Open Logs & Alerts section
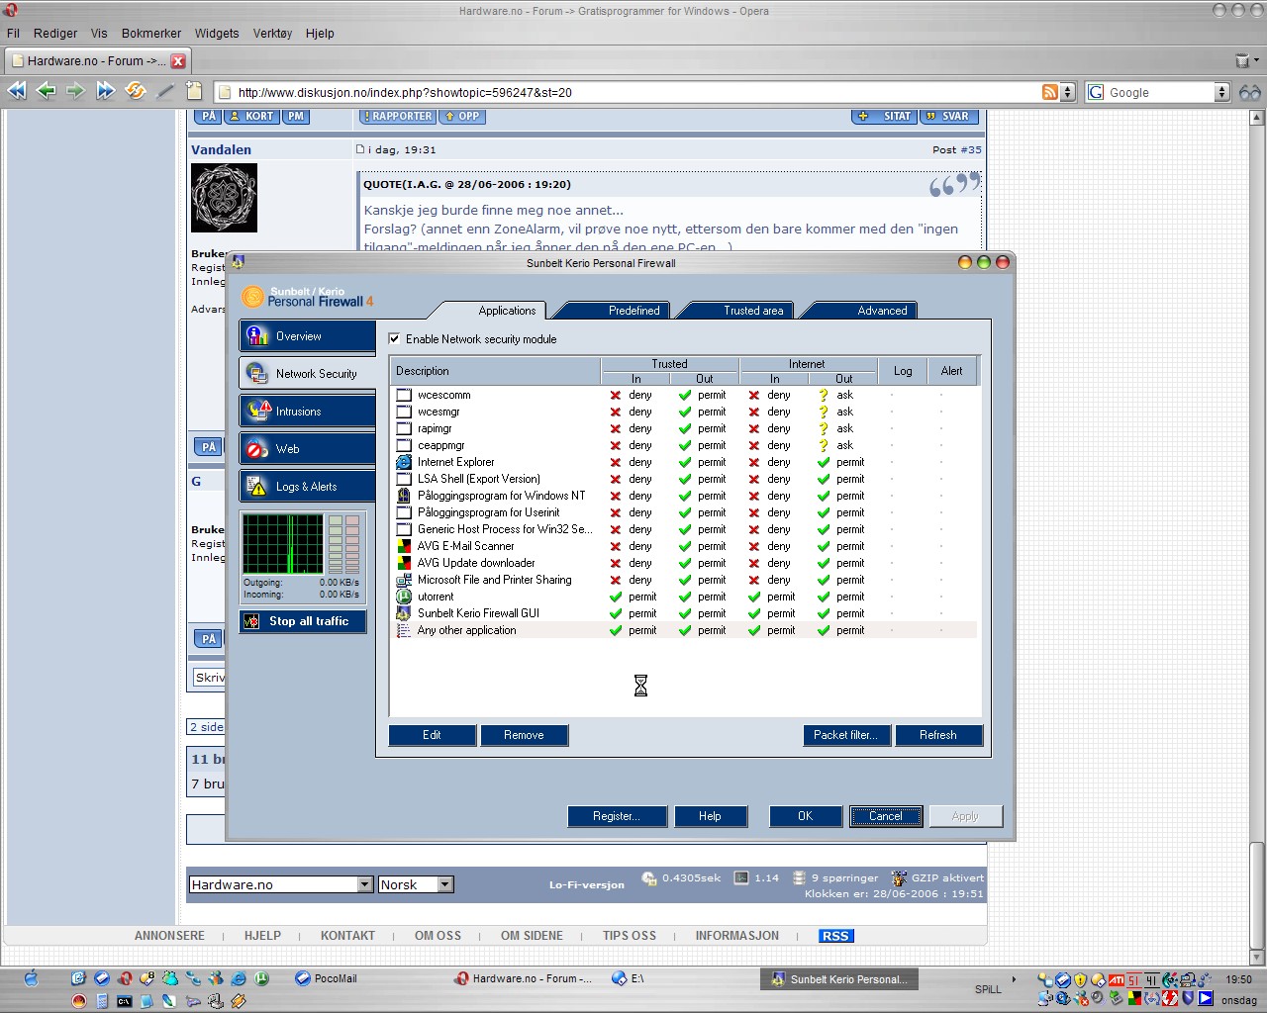Screen dimensions: 1267x1013 click(307, 487)
